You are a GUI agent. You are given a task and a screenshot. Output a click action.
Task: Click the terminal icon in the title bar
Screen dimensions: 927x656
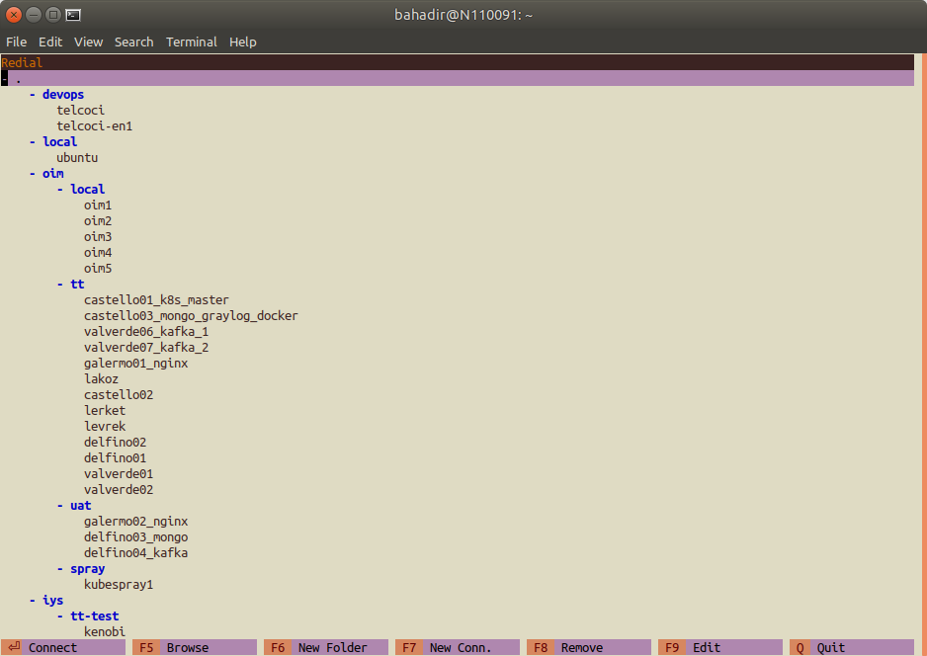pos(73,15)
